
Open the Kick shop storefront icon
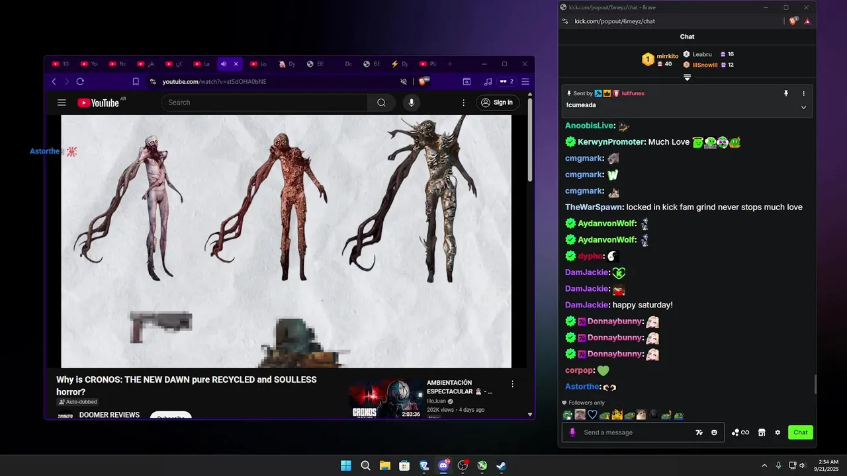point(762,432)
